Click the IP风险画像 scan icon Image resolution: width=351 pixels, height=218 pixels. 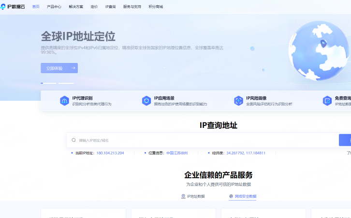pos(238,101)
